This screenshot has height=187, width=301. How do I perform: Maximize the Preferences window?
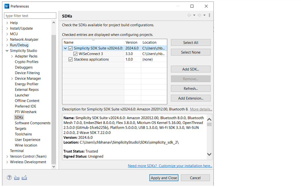(x=192, y=6)
